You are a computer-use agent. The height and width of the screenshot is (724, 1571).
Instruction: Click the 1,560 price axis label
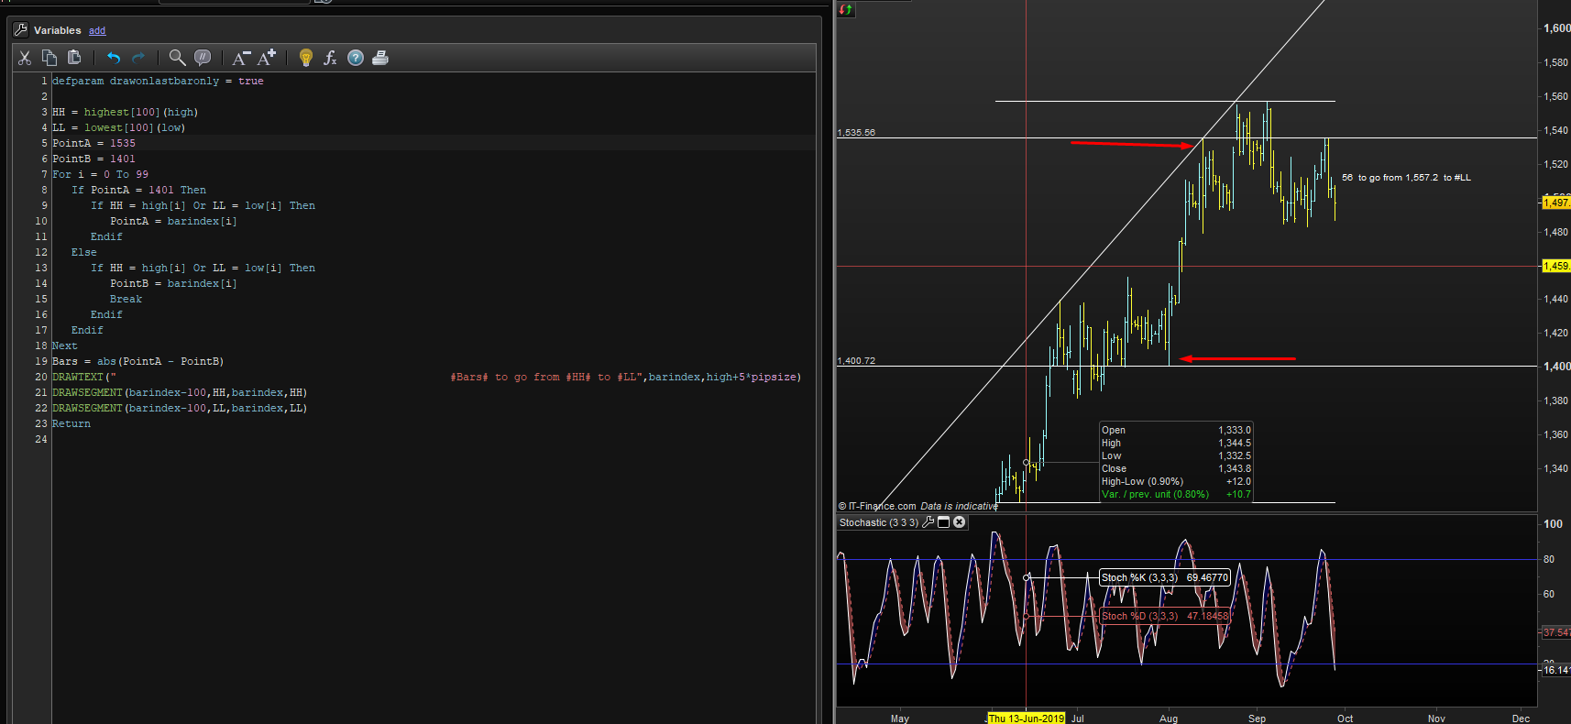pyautogui.click(x=1555, y=96)
